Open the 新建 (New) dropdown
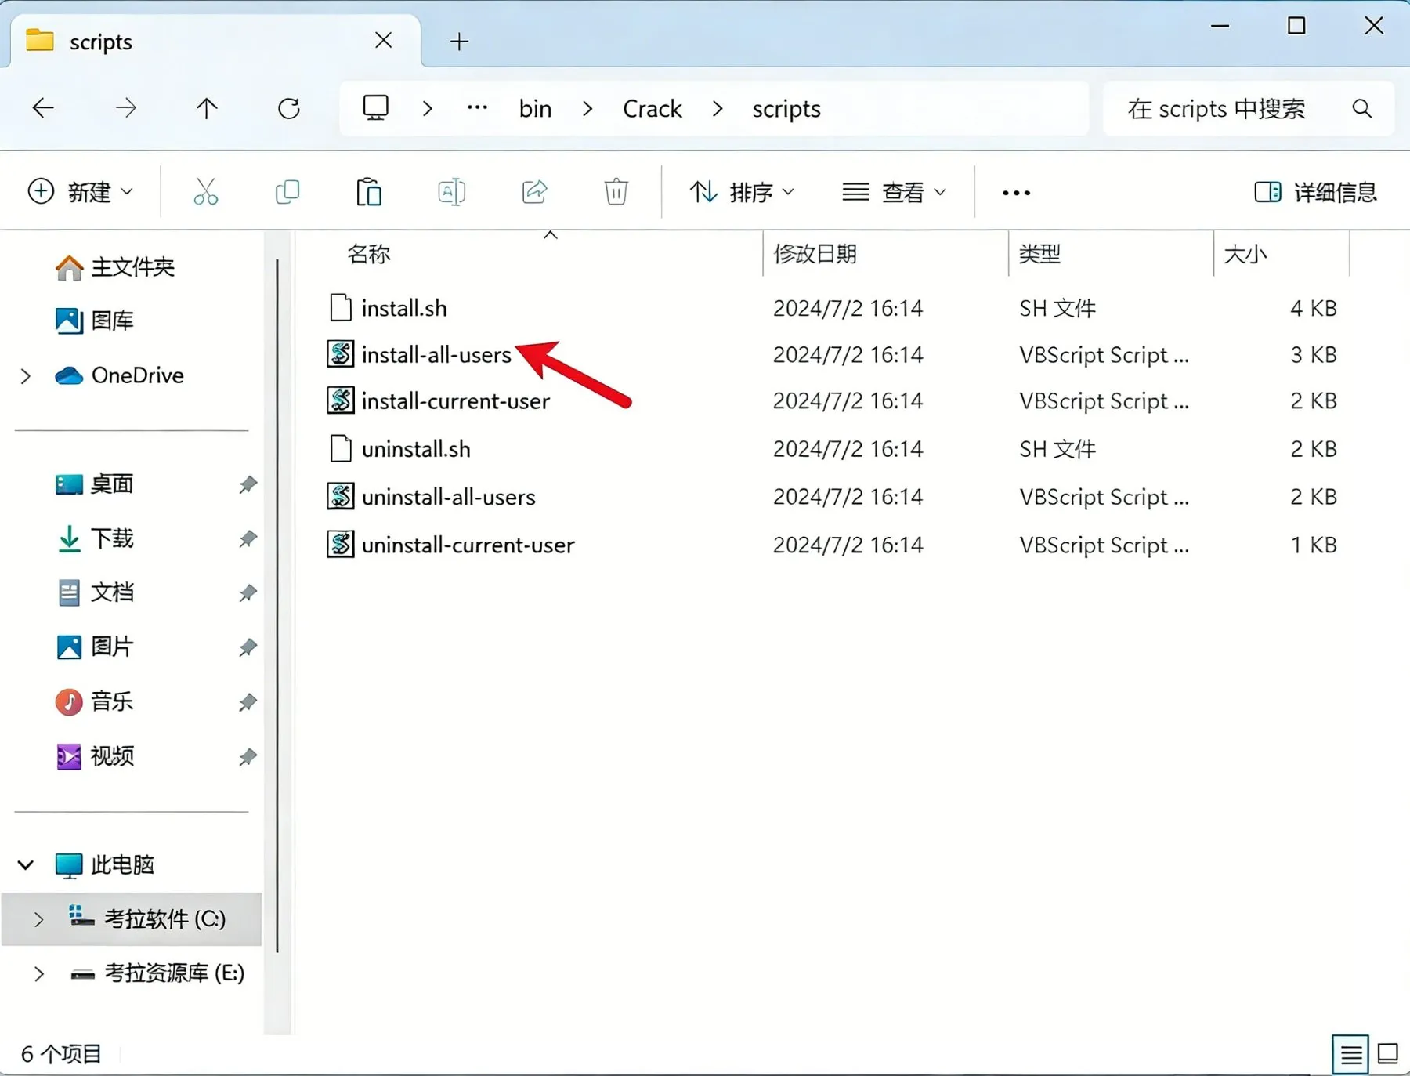The height and width of the screenshot is (1076, 1410). pyautogui.click(x=81, y=192)
